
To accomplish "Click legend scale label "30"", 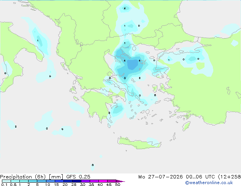I will [82, 184].
